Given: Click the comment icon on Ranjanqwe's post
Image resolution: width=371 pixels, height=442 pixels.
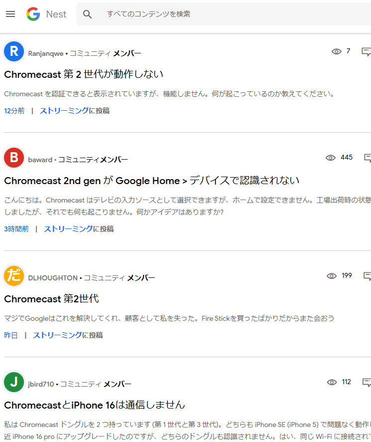Looking at the screenshot, I should [366, 51].
